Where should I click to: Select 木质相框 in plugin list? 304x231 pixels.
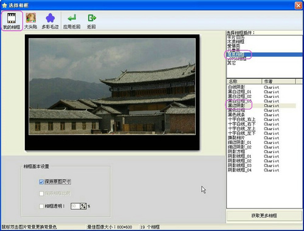236,42
